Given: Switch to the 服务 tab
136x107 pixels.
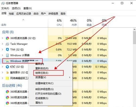Looking at the screenshot, I should [63, 14].
